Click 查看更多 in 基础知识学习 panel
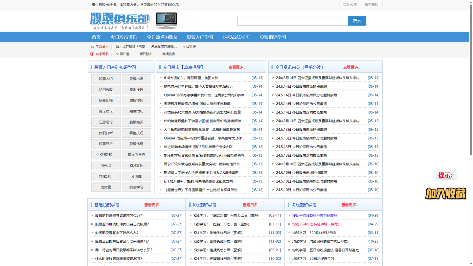The height and width of the screenshot is (266, 473). click(152, 205)
